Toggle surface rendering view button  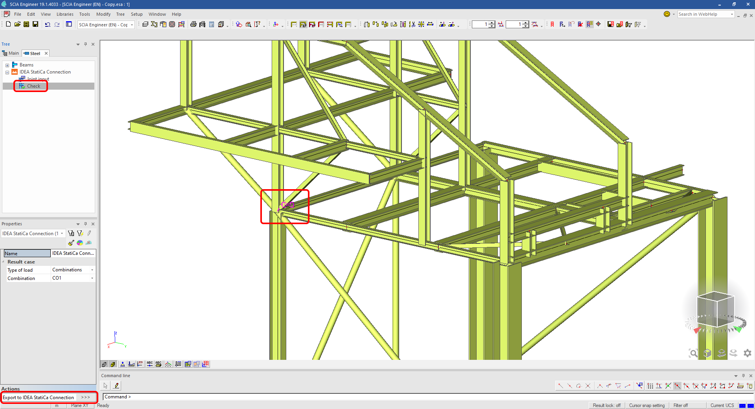113,364
